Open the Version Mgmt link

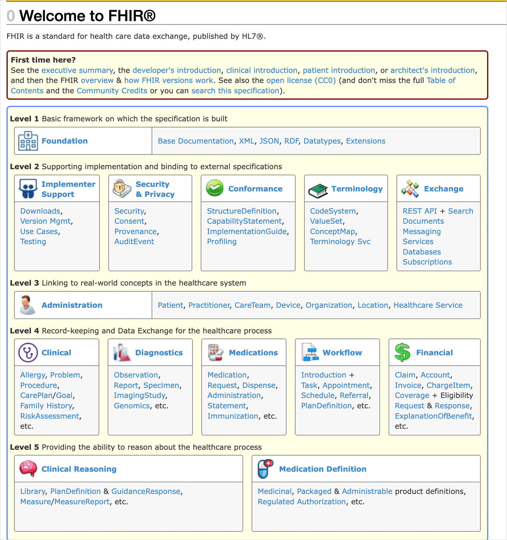coord(46,221)
